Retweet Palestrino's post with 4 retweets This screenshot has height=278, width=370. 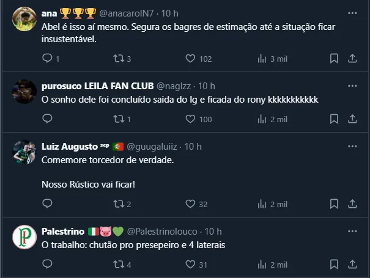(118, 265)
